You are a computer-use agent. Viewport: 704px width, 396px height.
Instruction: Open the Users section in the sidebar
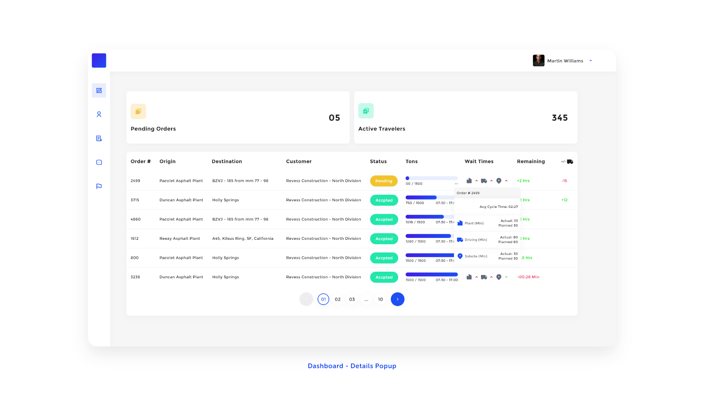coord(99,114)
